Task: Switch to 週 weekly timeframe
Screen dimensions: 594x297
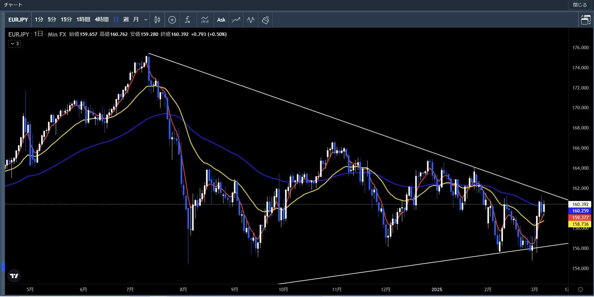Action: pos(126,20)
